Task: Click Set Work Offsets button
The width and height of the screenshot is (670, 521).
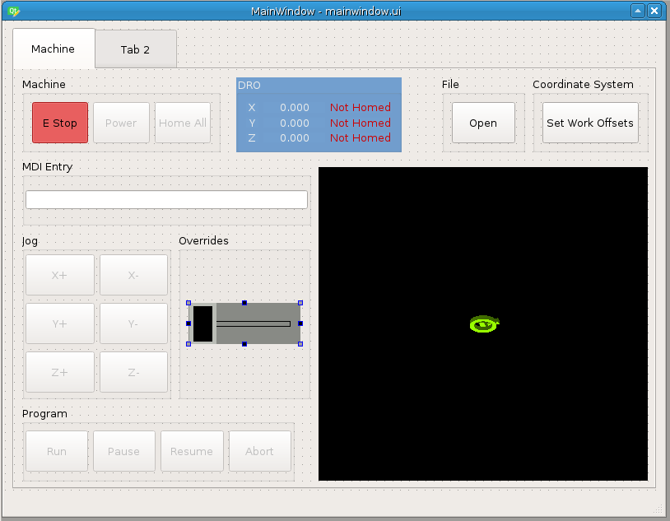Action: tap(590, 123)
